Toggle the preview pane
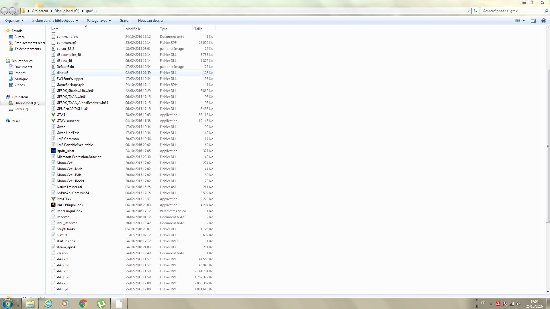Image resolution: width=550 pixels, height=309 pixels. click(533, 21)
